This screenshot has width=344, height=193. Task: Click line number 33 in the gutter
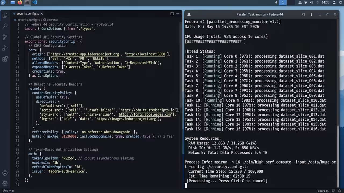tap(18, 154)
